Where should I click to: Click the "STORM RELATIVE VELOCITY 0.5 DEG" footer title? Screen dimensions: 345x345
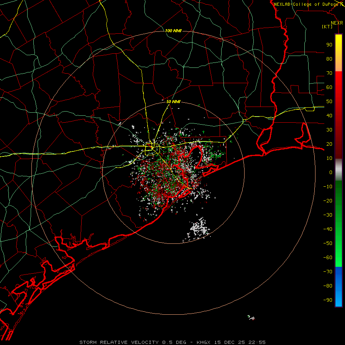click(x=133, y=342)
